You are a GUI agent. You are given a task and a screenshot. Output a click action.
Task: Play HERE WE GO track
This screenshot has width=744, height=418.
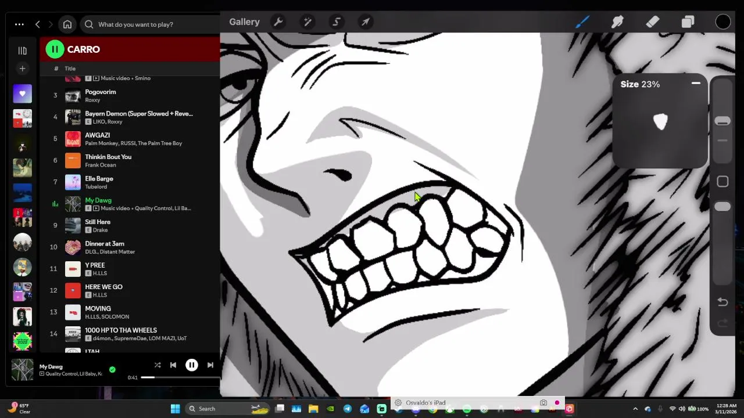[130, 290]
